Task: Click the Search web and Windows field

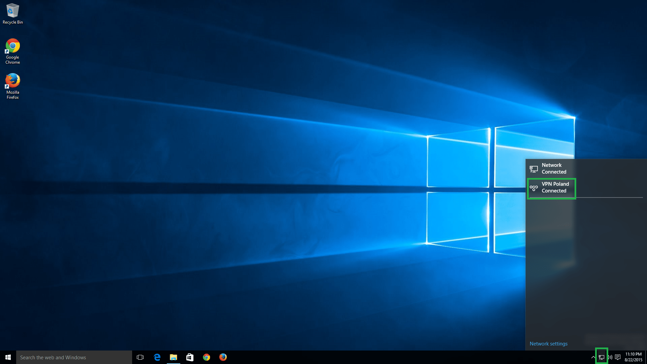Action: pyautogui.click(x=74, y=357)
